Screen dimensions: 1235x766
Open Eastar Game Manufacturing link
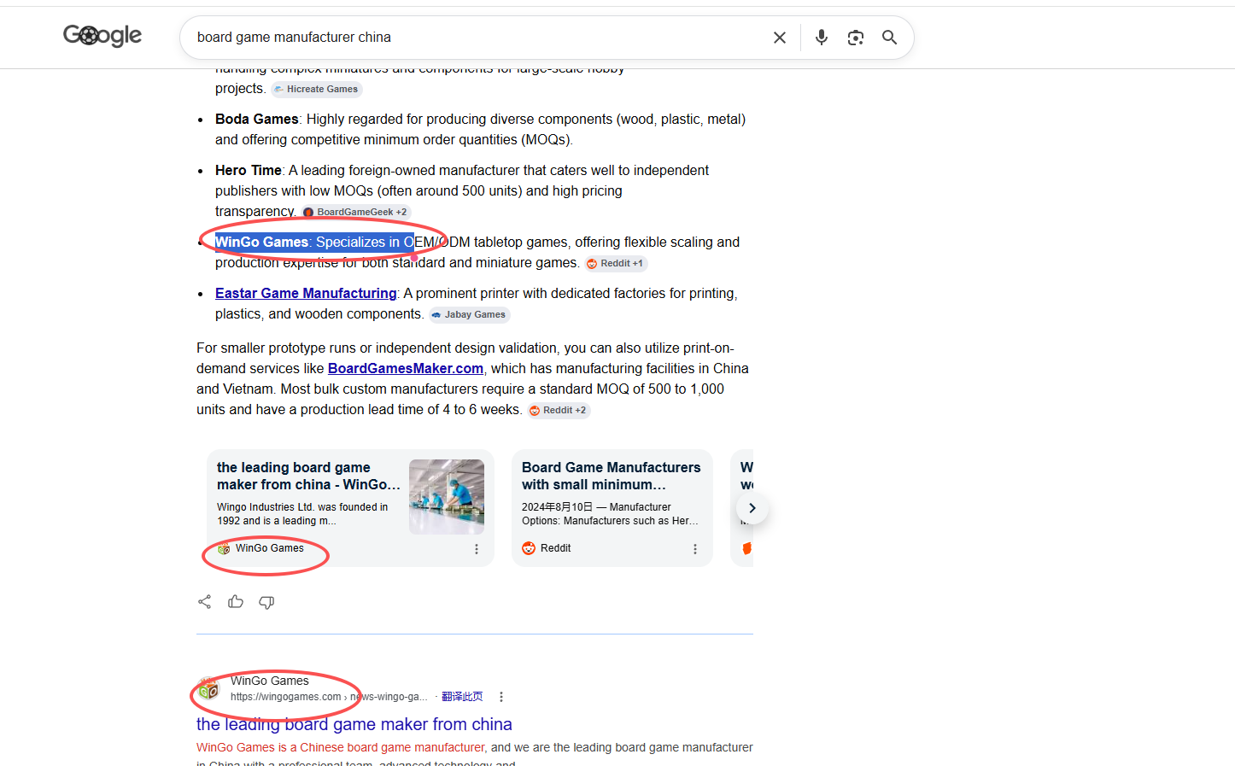[306, 293]
